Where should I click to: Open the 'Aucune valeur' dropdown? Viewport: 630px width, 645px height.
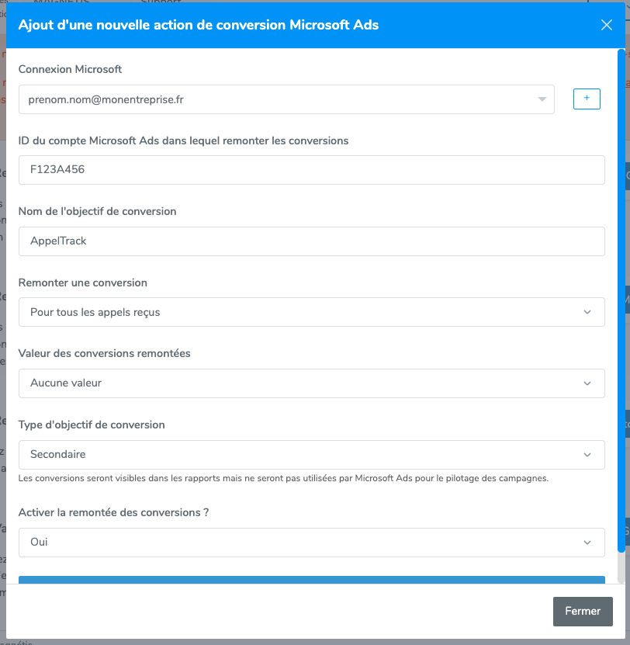(311, 383)
